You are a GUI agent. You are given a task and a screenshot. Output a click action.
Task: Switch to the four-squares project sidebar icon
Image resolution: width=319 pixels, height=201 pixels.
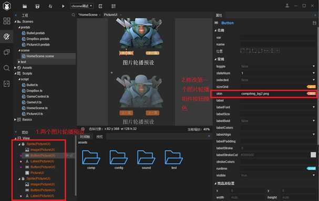coord(7,21)
